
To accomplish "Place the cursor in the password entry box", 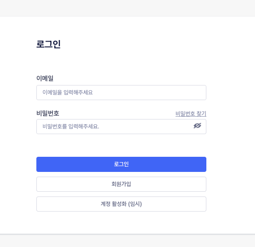I will point(121,127).
